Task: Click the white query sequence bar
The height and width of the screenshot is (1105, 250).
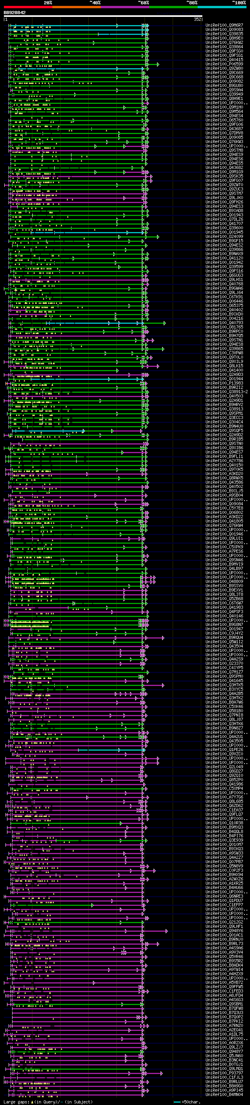Action: (x=103, y=16)
